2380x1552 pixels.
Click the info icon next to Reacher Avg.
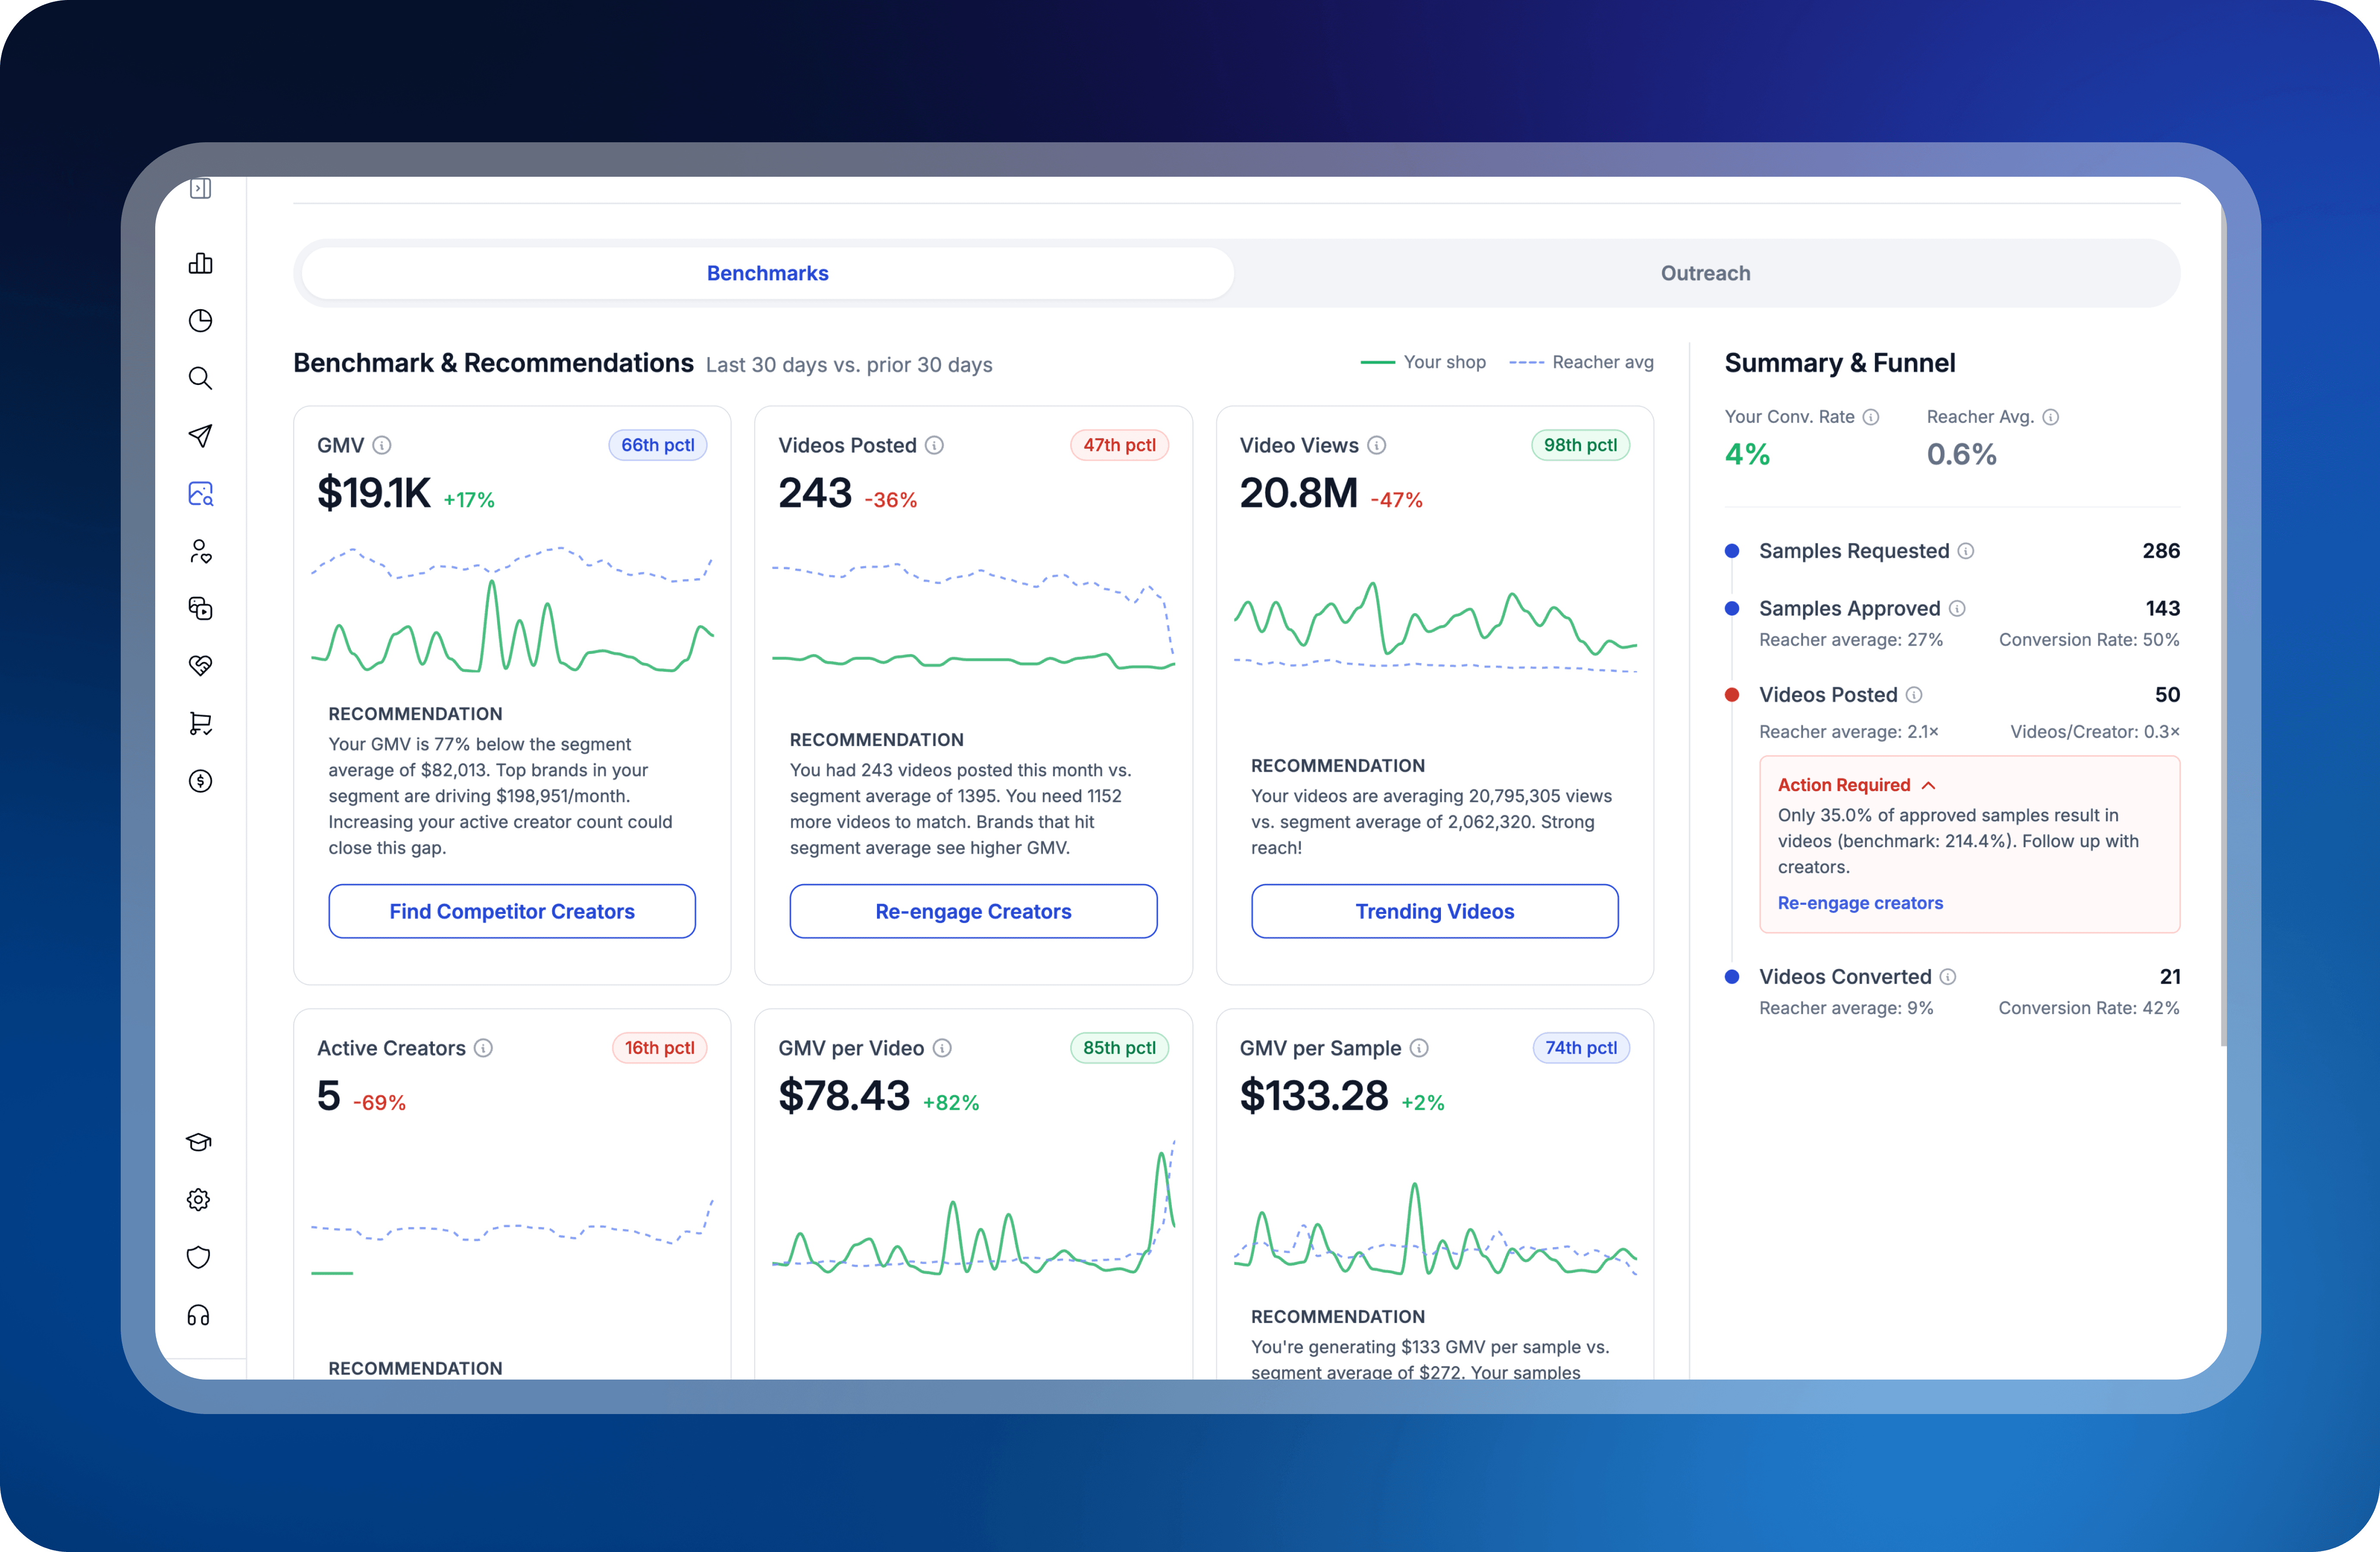[2051, 417]
